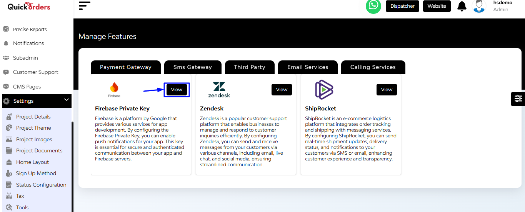Viewport: 525px width, 212px height.
Task: Open the hsdemo admin profile avatar
Action: pos(479,6)
